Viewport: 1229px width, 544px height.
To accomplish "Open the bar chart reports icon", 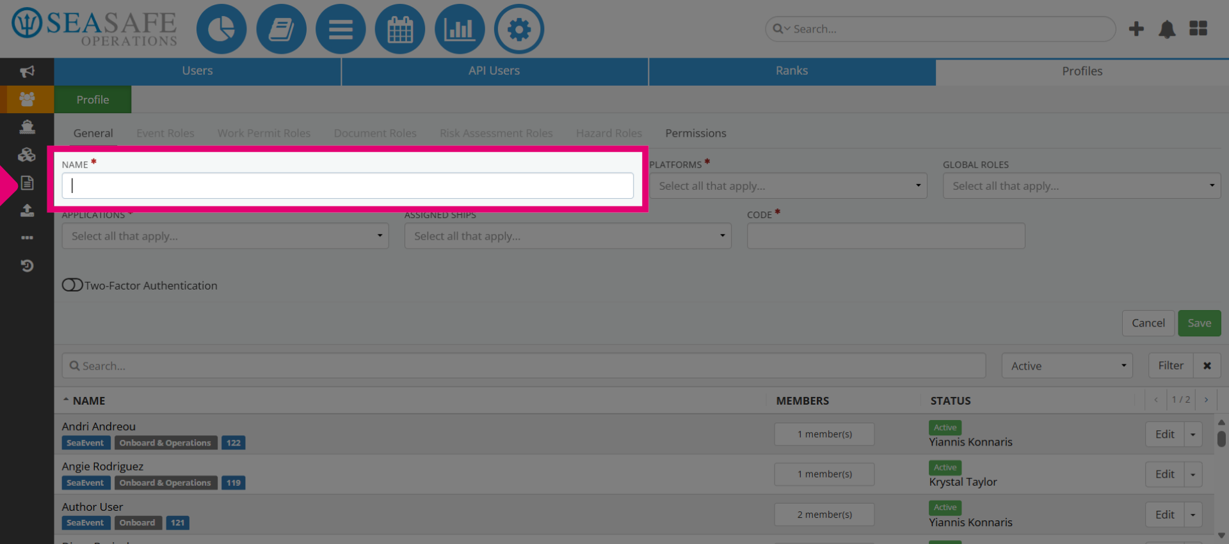I will point(460,29).
